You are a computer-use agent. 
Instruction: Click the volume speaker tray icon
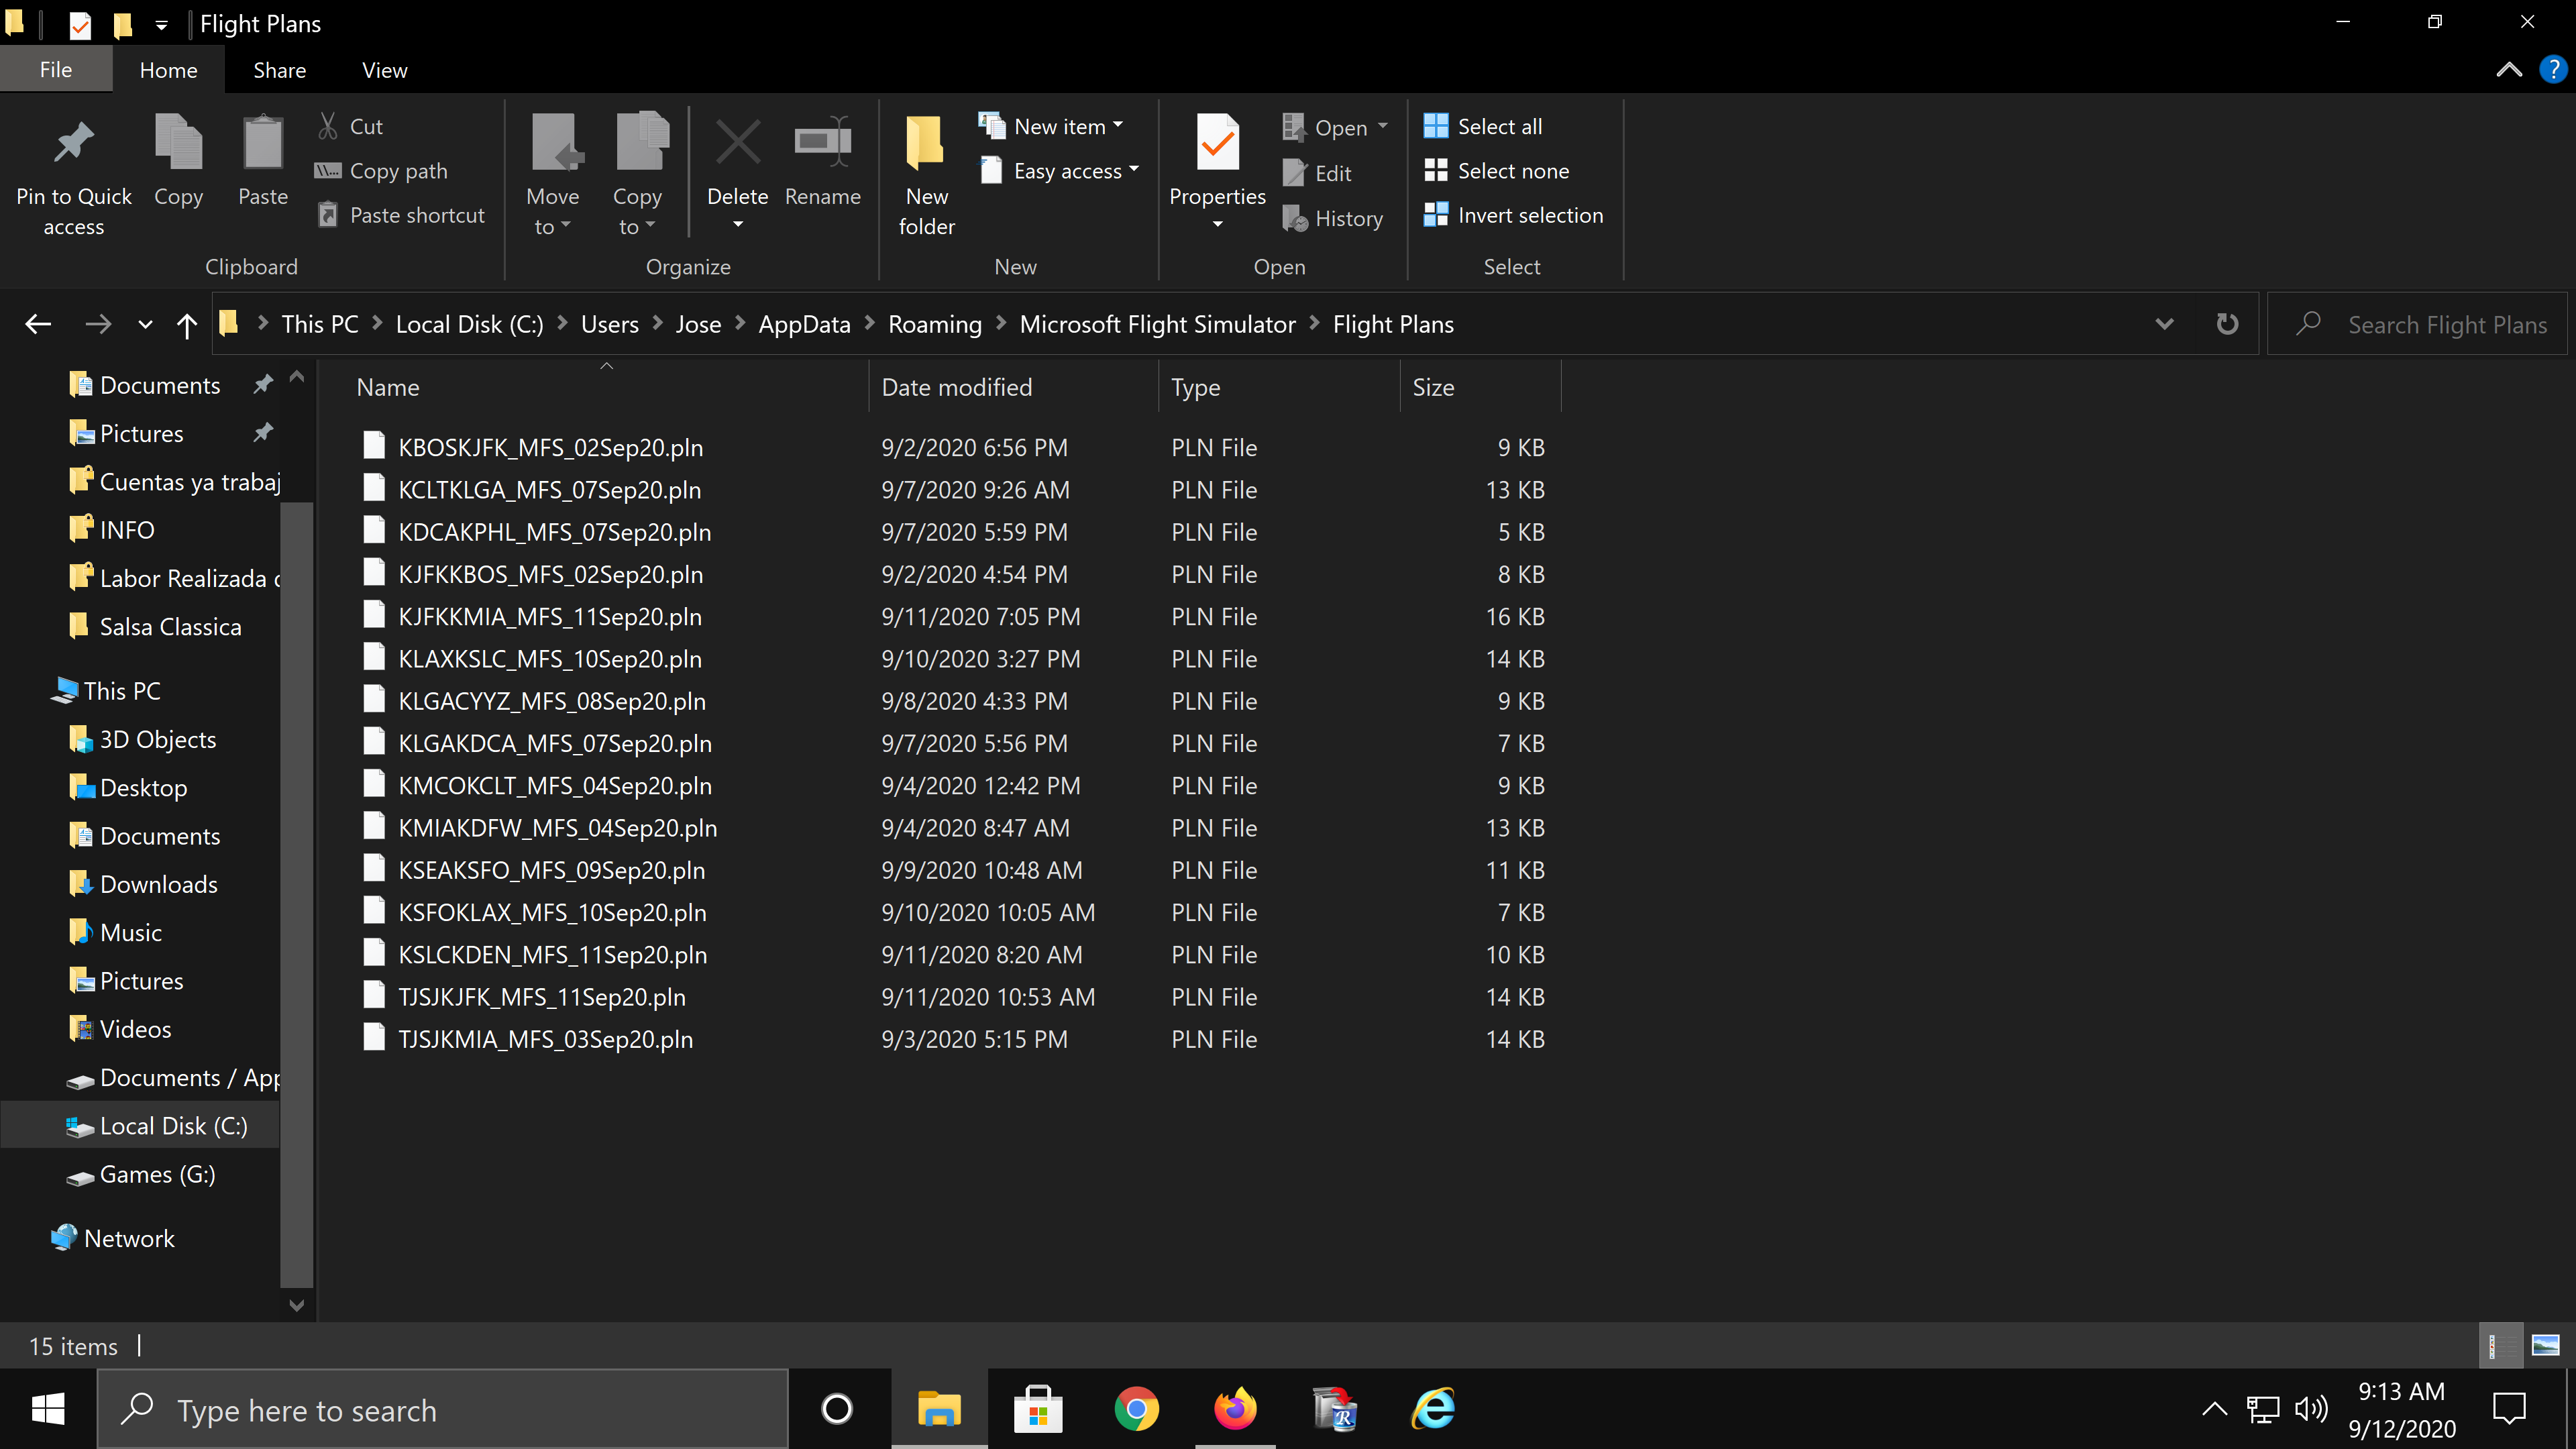[2310, 1409]
